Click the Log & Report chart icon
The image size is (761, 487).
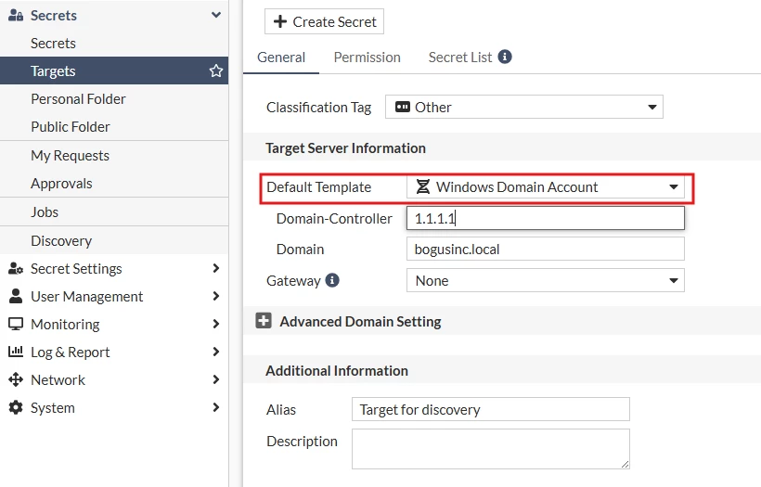point(16,352)
